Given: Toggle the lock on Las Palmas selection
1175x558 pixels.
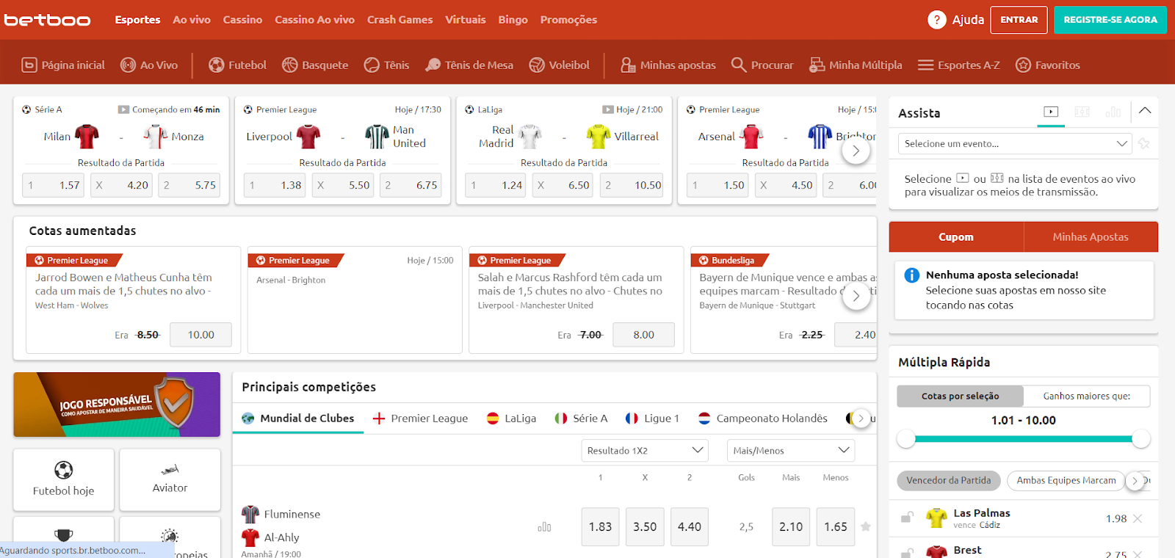Looking at the screenshot, I should 907,518.
